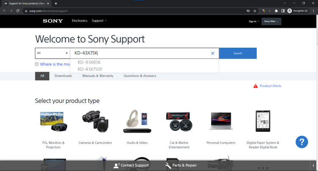Bookmark this page with star icon
The width and height of the screenshot is (318, 171).
tap(255, 11)
